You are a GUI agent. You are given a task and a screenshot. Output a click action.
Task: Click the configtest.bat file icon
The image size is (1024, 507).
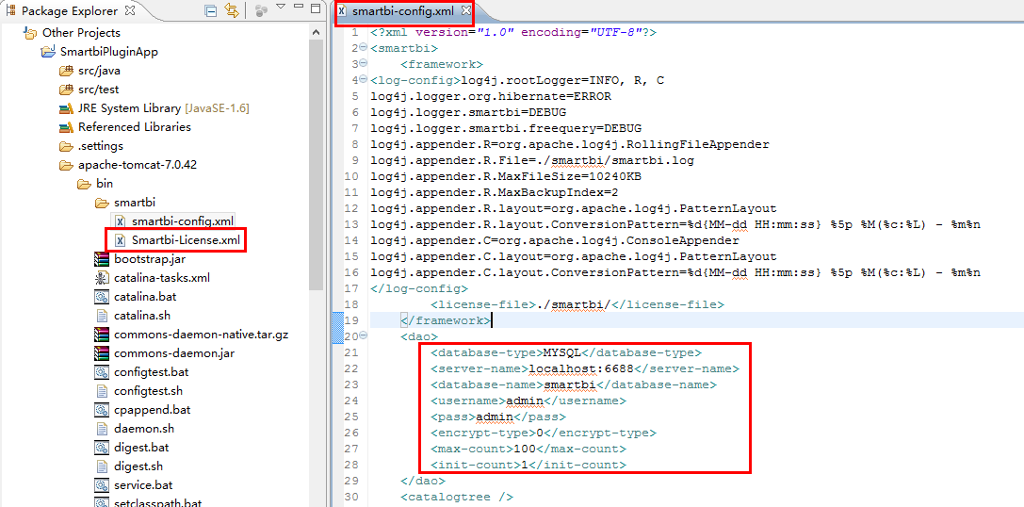tap(101, 373)
